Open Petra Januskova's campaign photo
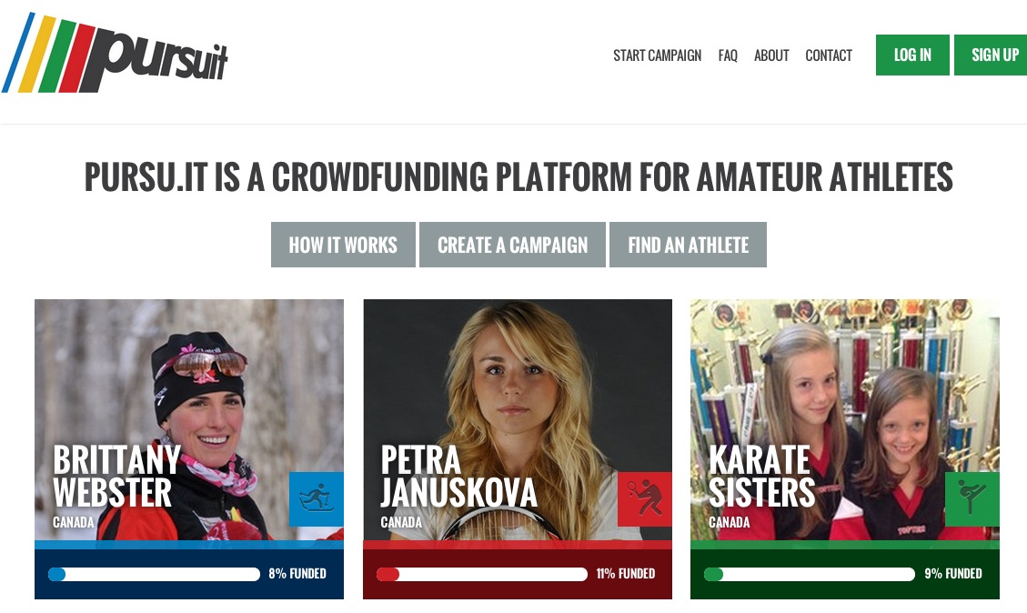The height and width of the screenshot is (613, 1027). (518, 420)
